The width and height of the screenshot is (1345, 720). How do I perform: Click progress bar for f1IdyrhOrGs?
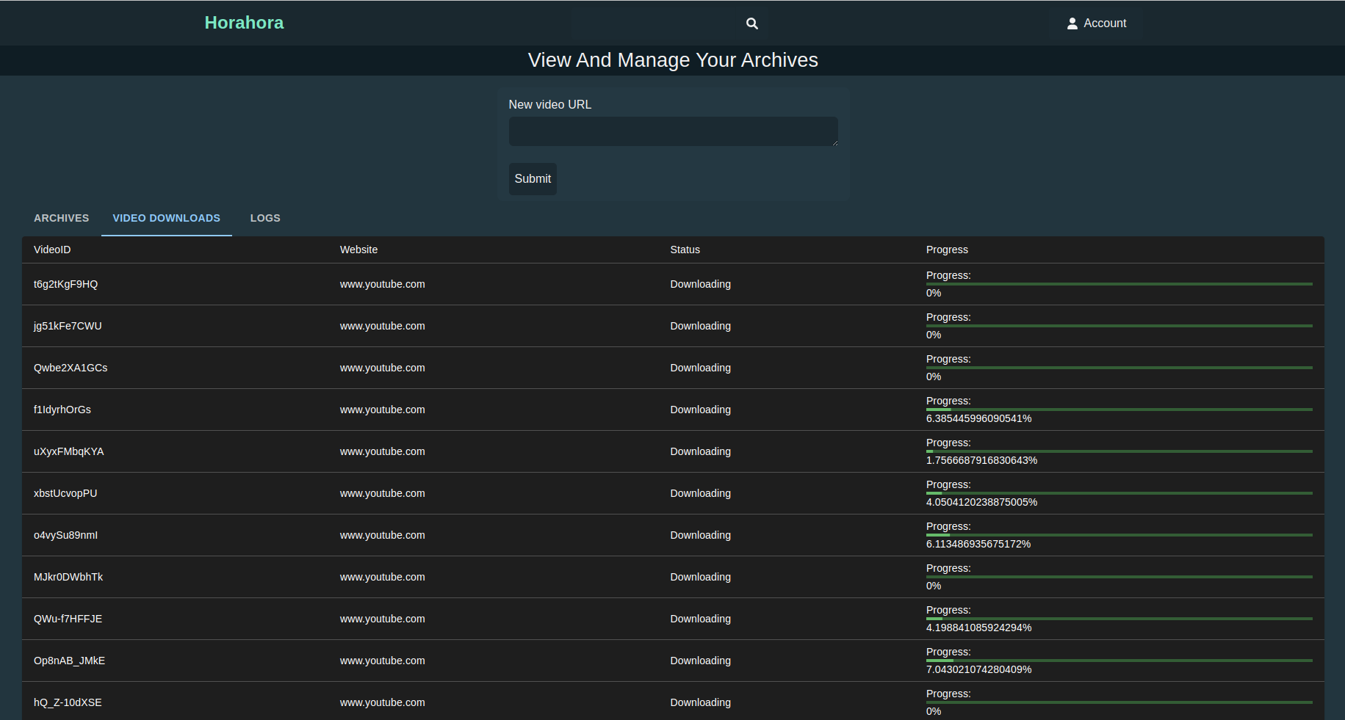pos(1118,410)
